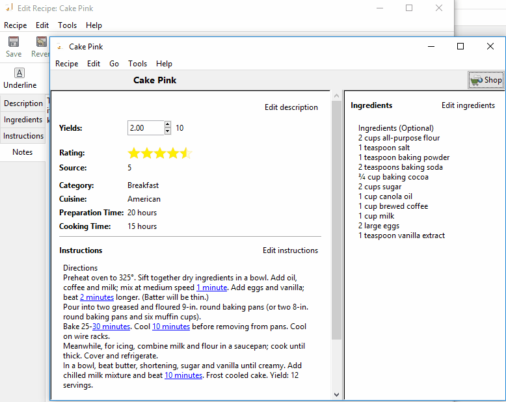The width and height of the screenshot is (506, 402).
Task: Maximize the Edit Recipe window
Action: pyautogui.click(x=409, y=8)
